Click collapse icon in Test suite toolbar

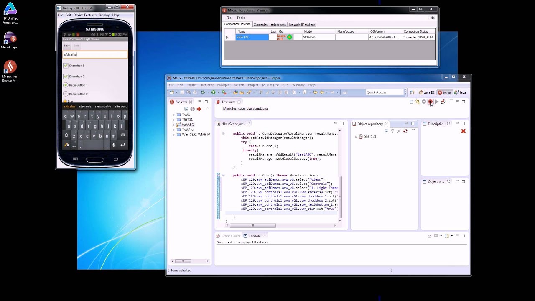[x=411, y=102]
